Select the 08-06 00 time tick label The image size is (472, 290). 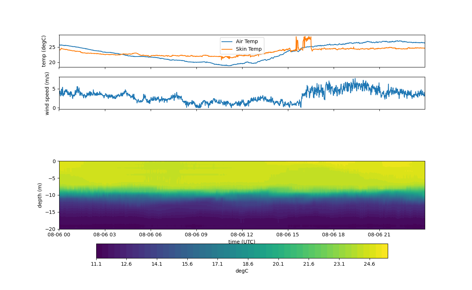click(59, 235)
